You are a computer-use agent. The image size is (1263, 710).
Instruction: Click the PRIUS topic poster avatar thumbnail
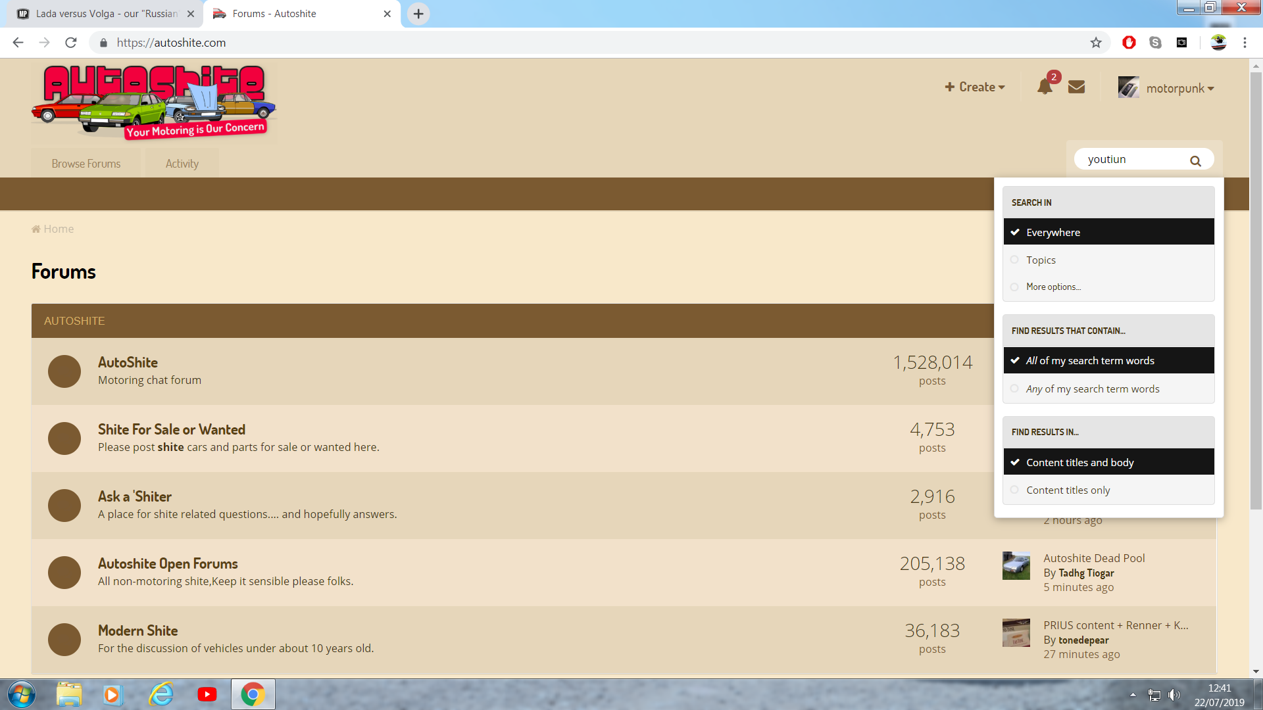tap(1016, 632)
